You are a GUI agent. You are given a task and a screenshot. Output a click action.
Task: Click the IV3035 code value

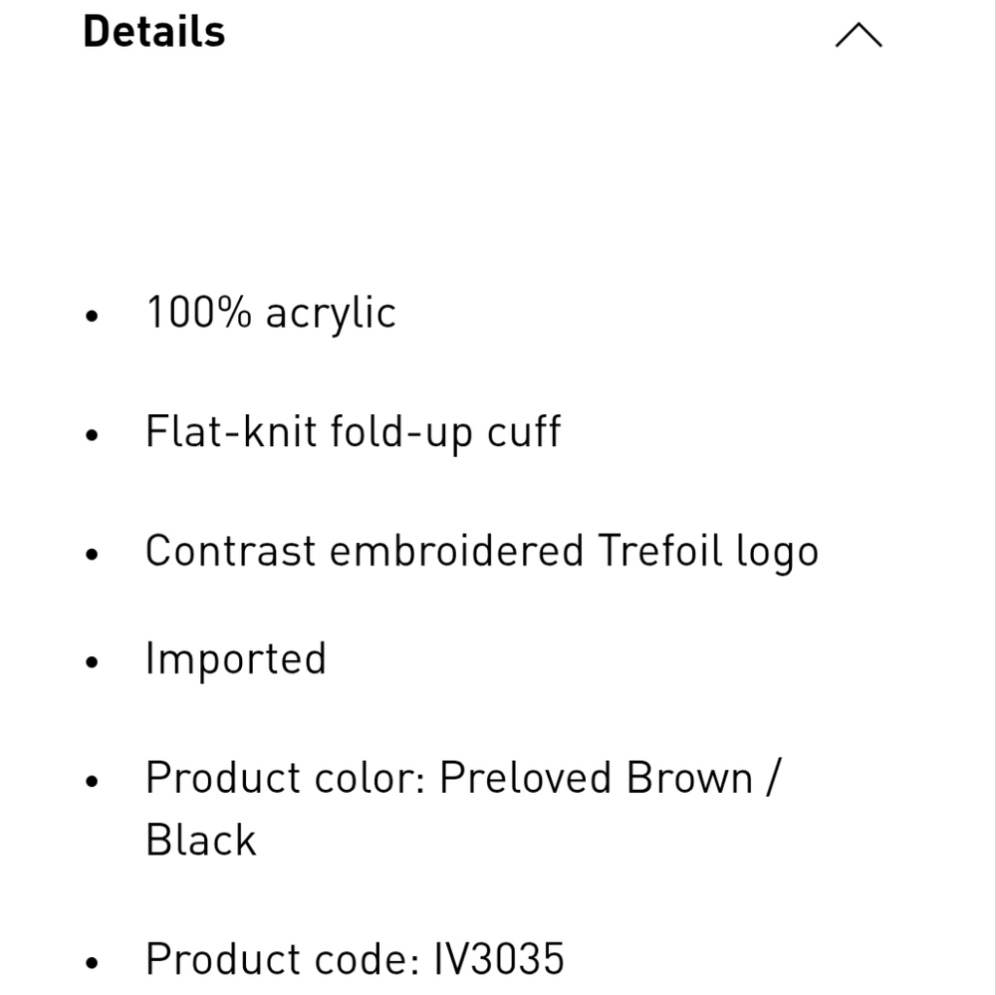499,959
